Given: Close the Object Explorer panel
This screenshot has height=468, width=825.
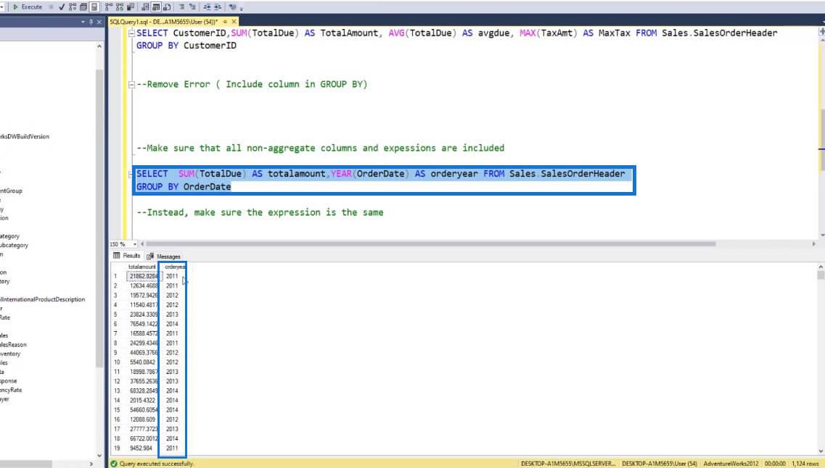Looking at the screenshot, I should [x=99, y=22].
